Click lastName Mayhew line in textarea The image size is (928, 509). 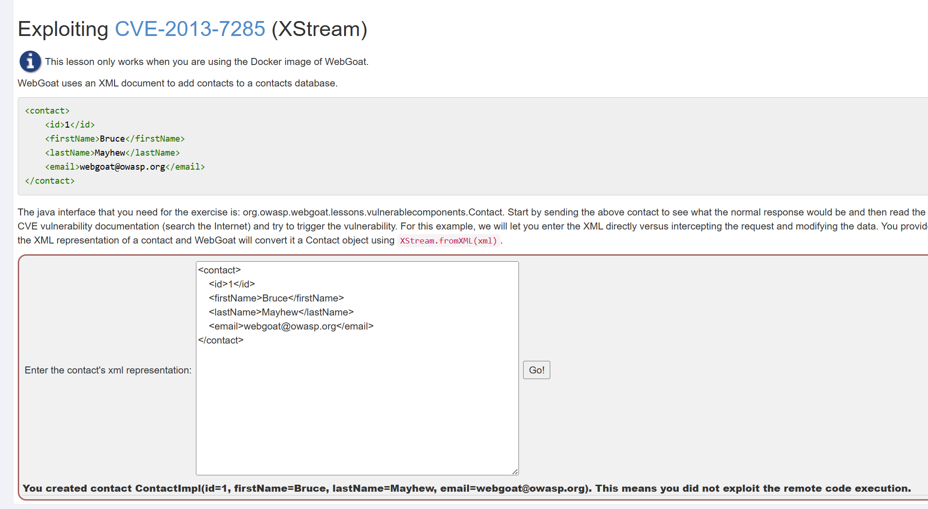(281, 312)
